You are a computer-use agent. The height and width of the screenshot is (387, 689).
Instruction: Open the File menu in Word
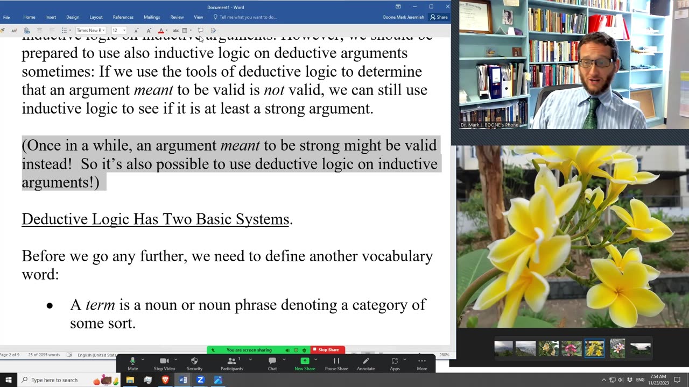pos(6,17)
